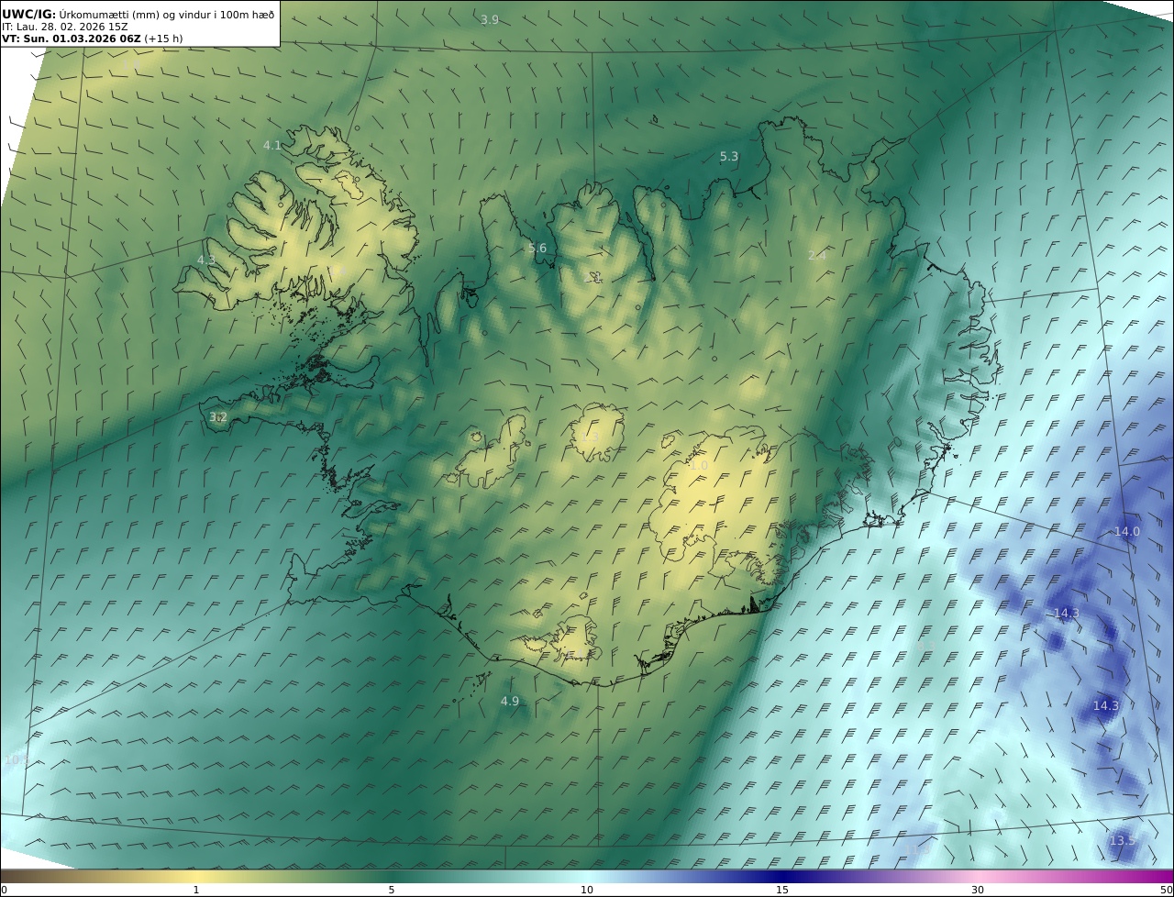This screenshot has height=897, width=1174.
Task: Click the 4.1 value near the Westfjords
Action: click(272, 145)
